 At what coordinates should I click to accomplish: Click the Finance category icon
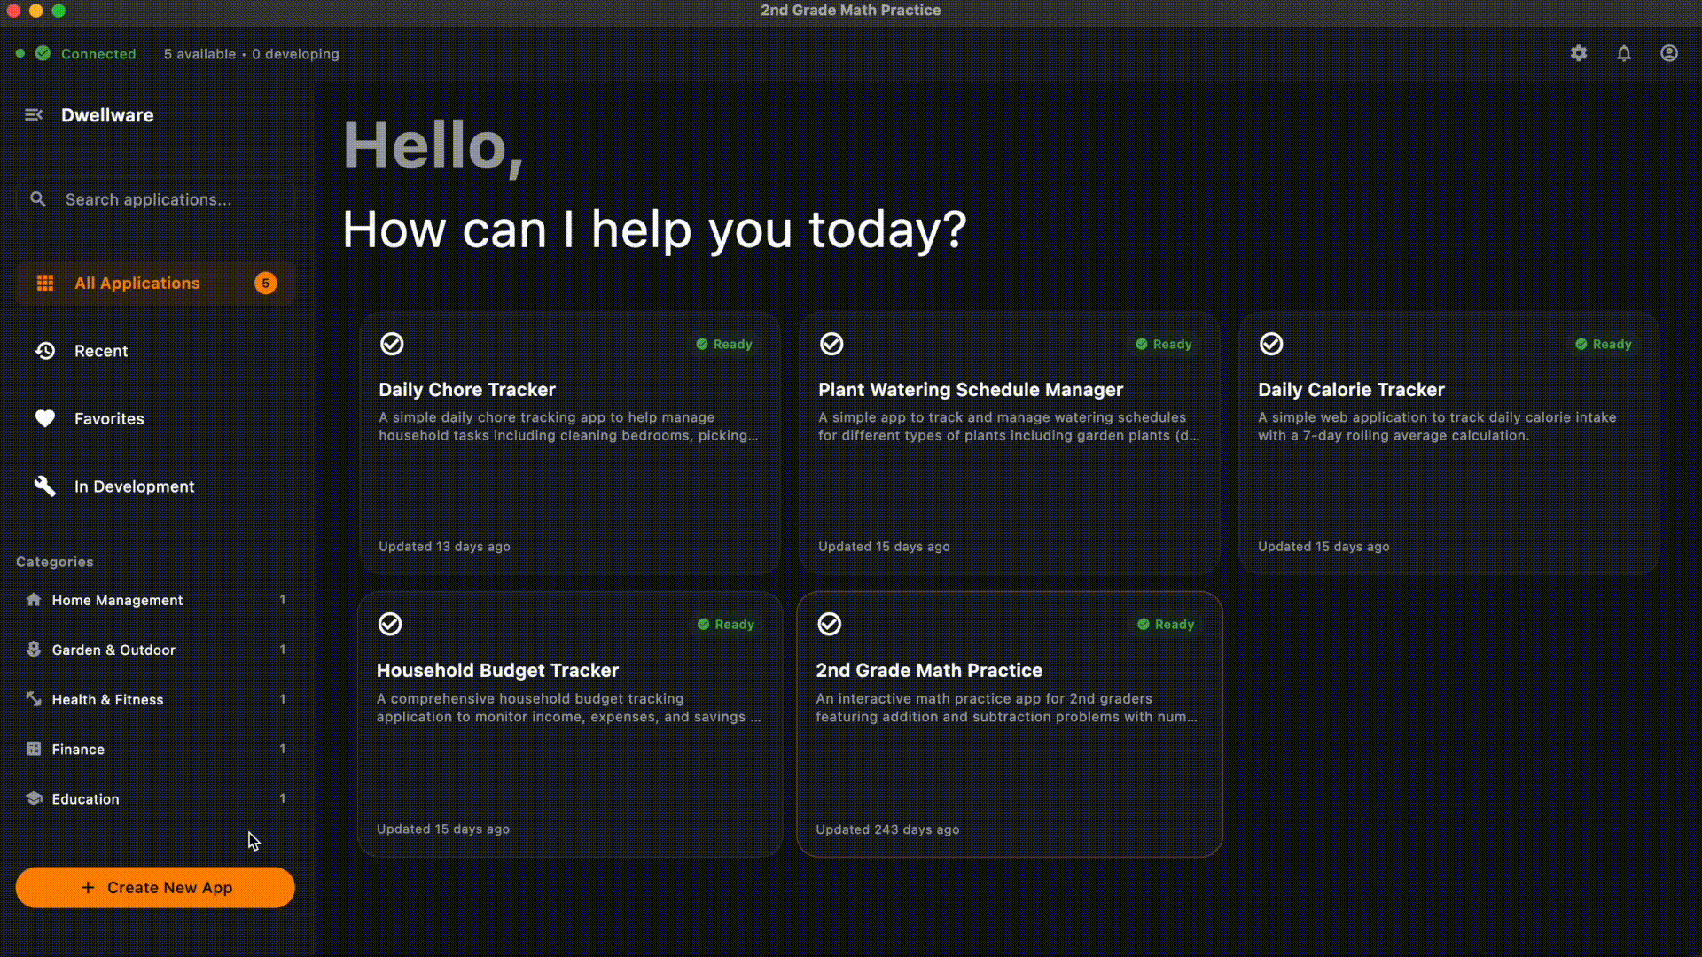[34, 749]
